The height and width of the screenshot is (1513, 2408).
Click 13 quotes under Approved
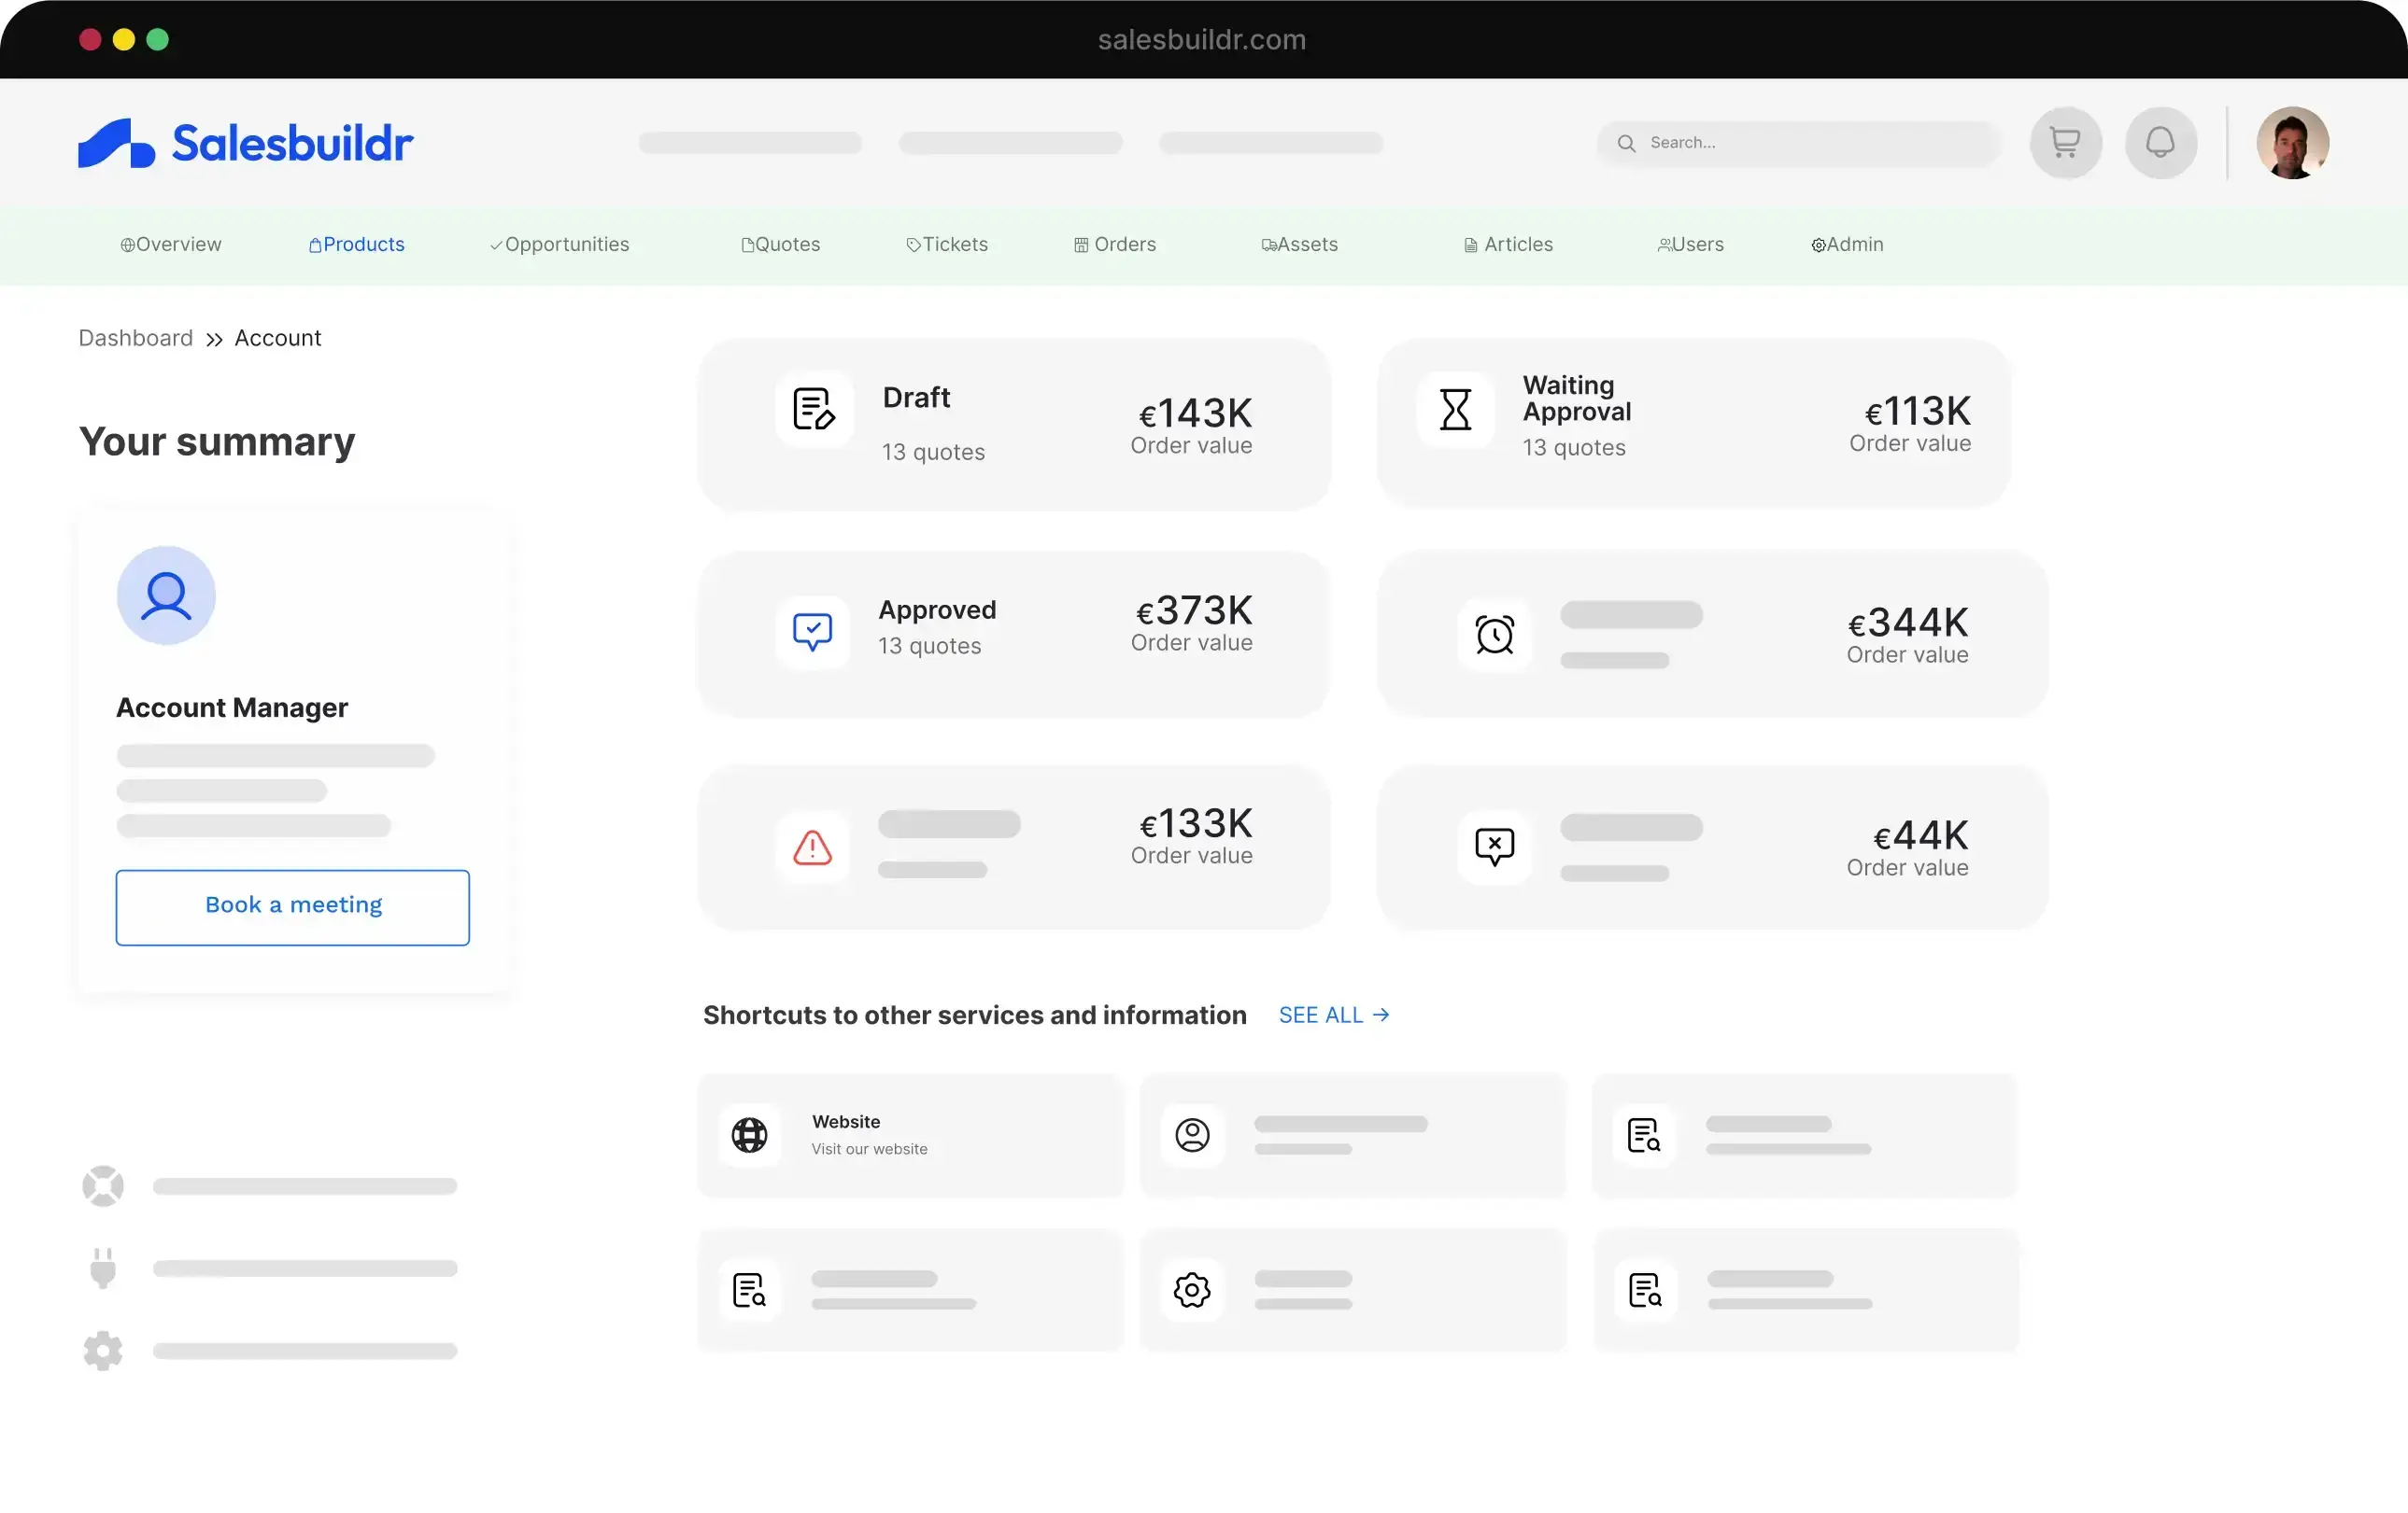pyautogui.click(x=930, y=646)
